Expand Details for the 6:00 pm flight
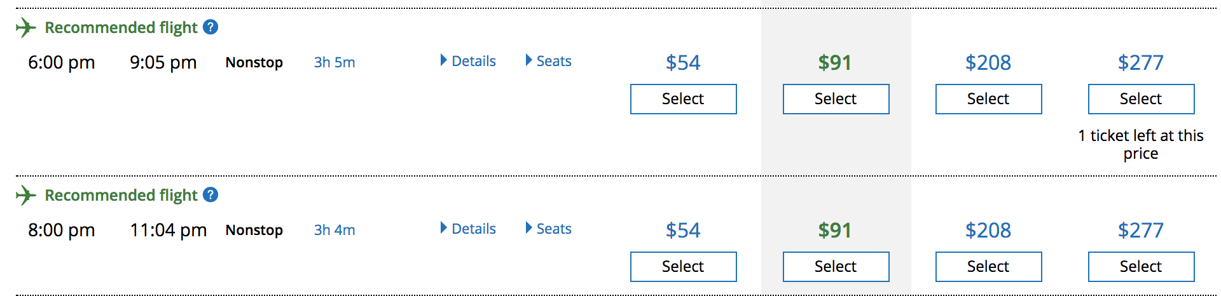Image resolution: width=1221 pixels, height=296 pixels. point(468,61)
